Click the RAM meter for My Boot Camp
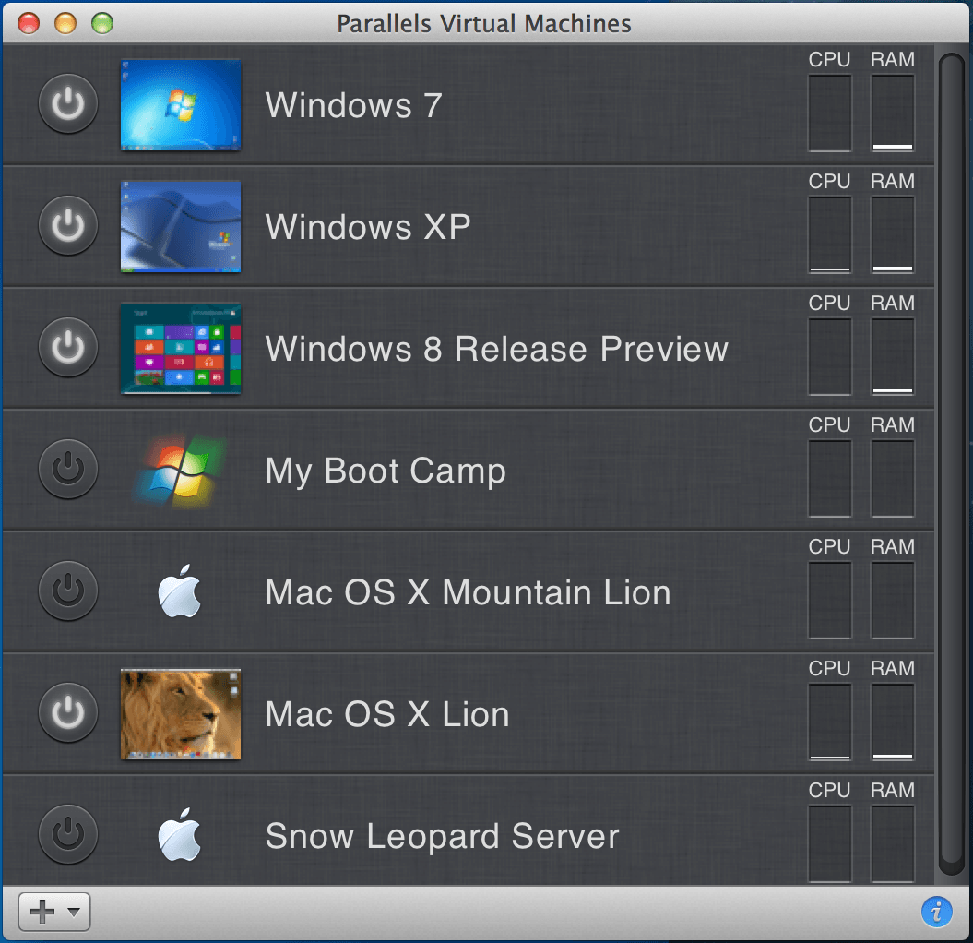The height and width of the screenshot is (943, 973). pyautogui.click(x=893, y=478)
